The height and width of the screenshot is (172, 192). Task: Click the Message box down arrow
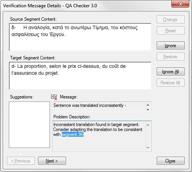click(148, 110)
